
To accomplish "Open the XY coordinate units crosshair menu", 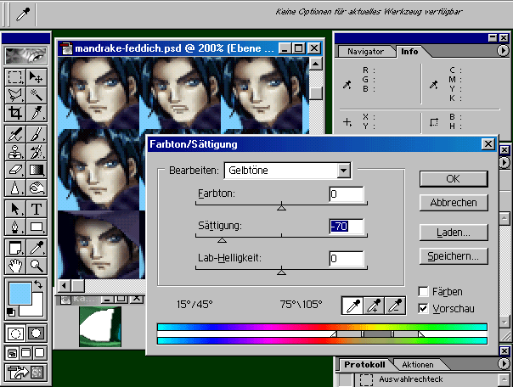I will [347, 122].
